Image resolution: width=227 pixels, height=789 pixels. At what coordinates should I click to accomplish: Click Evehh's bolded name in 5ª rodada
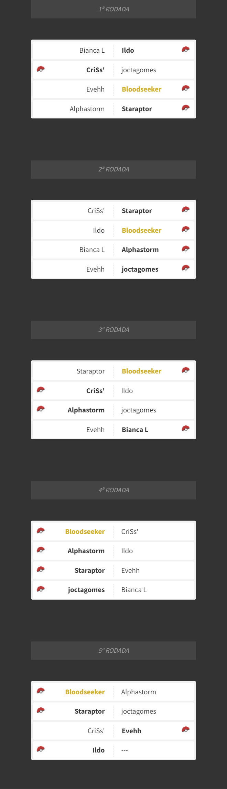pos(131,731)
